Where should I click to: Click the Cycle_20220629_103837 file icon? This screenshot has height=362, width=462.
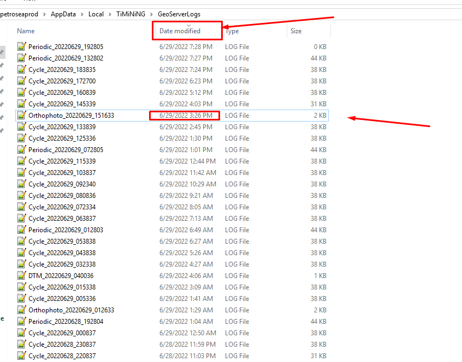(x=22, y=173)
